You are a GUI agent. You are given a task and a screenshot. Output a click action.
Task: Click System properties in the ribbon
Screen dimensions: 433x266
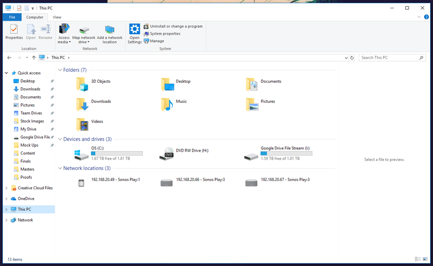click(164, 33)
